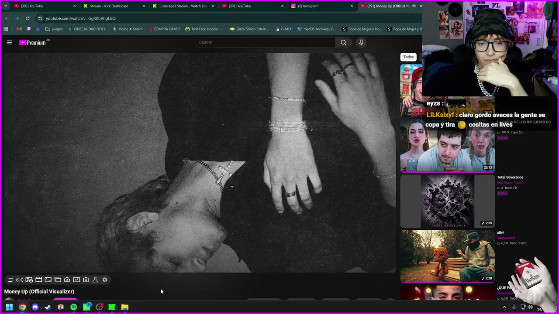Click the clapperboard icon under the video
Viewport: 559px width, 314px height.
pyautogui.click(x=39, y=280)
